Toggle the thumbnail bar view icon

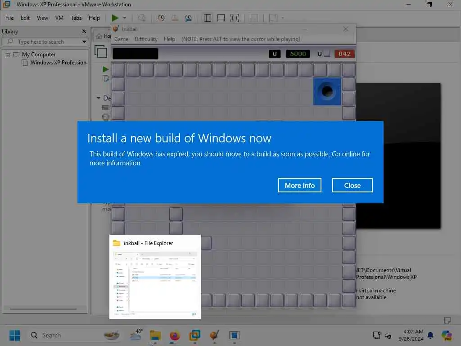click(221, 18)
